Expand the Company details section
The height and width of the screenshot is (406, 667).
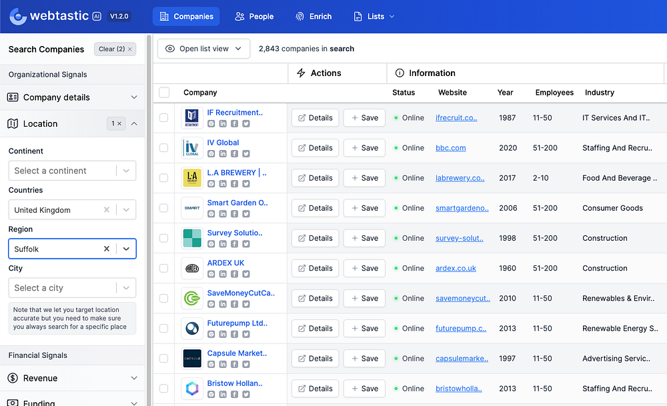(x=72, y=97)
